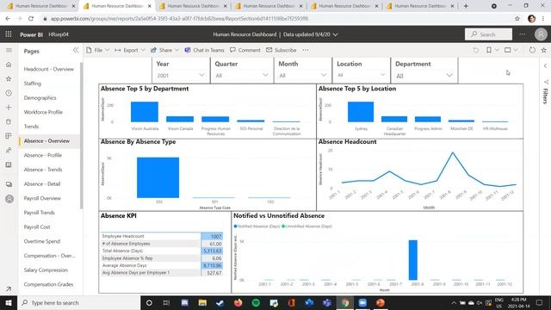Open Firefox from the taskbar
Viewport: 551px width, 310px height.
(238, 302)
